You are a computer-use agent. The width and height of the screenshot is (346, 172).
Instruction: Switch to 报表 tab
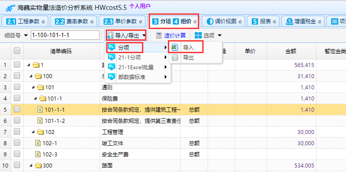tap(263, 21)
